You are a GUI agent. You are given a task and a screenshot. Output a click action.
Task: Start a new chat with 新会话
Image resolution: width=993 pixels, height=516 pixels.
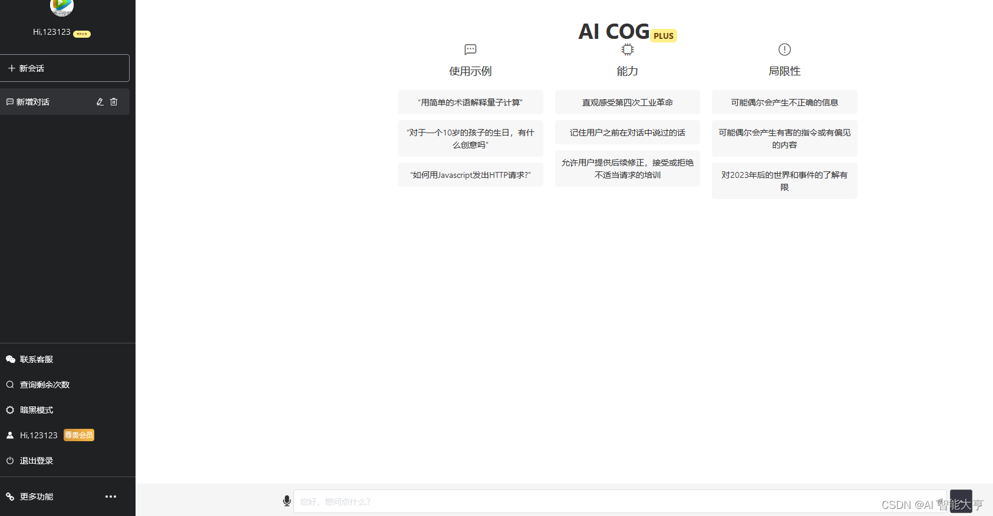65,68
